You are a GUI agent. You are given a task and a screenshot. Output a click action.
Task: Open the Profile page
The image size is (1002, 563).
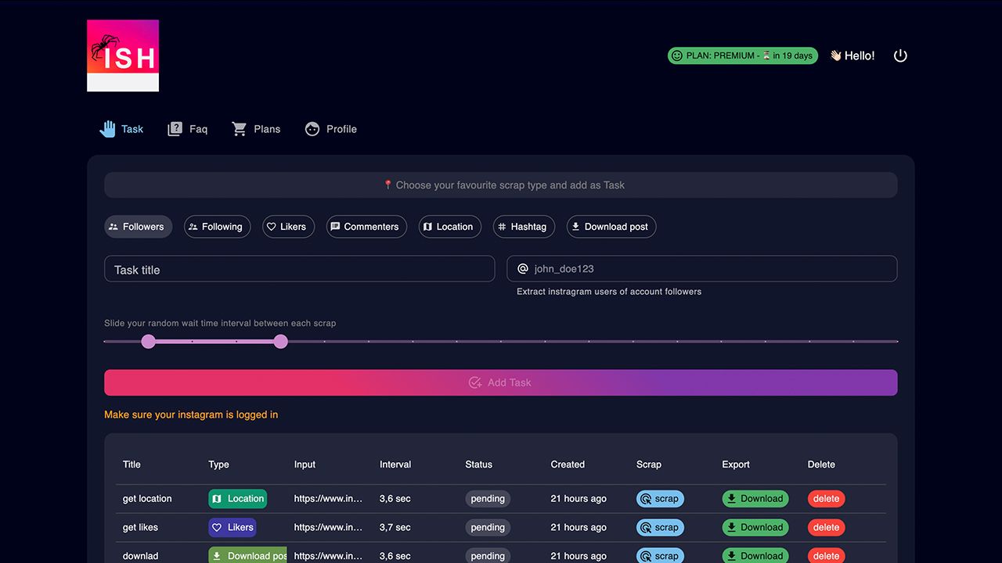[330, 129]
